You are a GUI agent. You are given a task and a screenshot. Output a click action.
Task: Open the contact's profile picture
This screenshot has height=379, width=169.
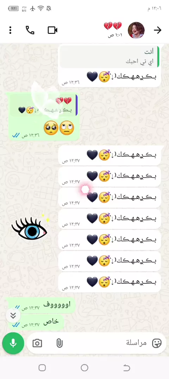136,30
